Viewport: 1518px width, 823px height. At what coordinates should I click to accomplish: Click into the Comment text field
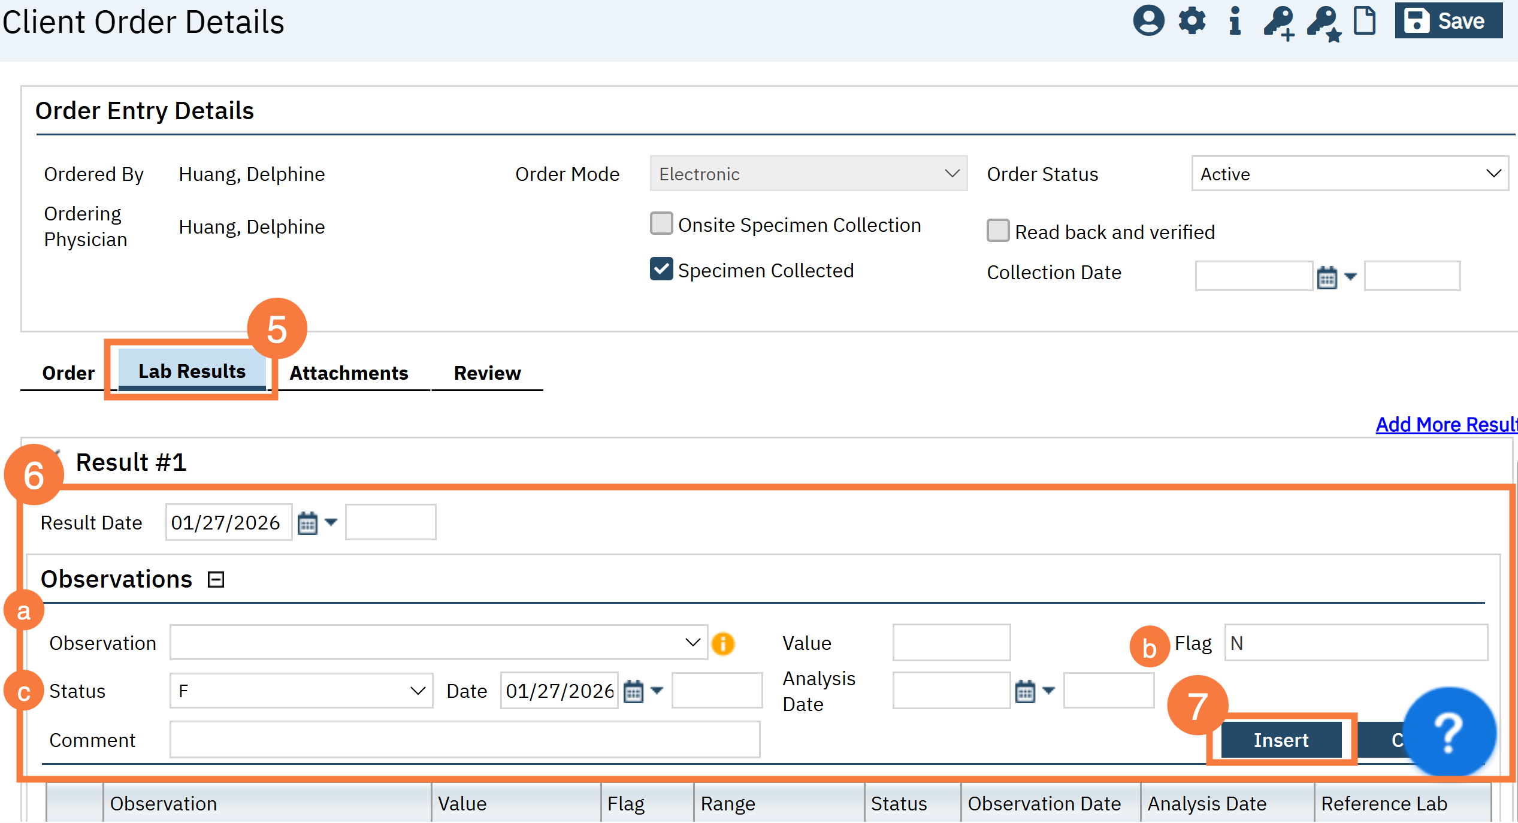(464, 740)
